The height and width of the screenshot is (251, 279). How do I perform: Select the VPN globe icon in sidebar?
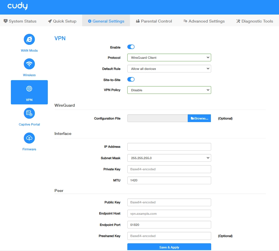tap(29, 88)
